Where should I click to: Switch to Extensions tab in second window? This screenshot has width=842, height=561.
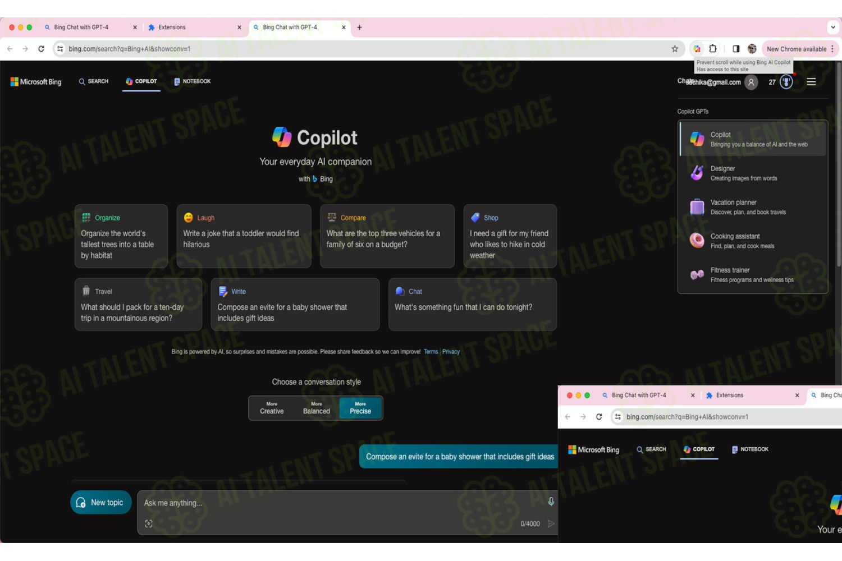(x=752, y=395)
